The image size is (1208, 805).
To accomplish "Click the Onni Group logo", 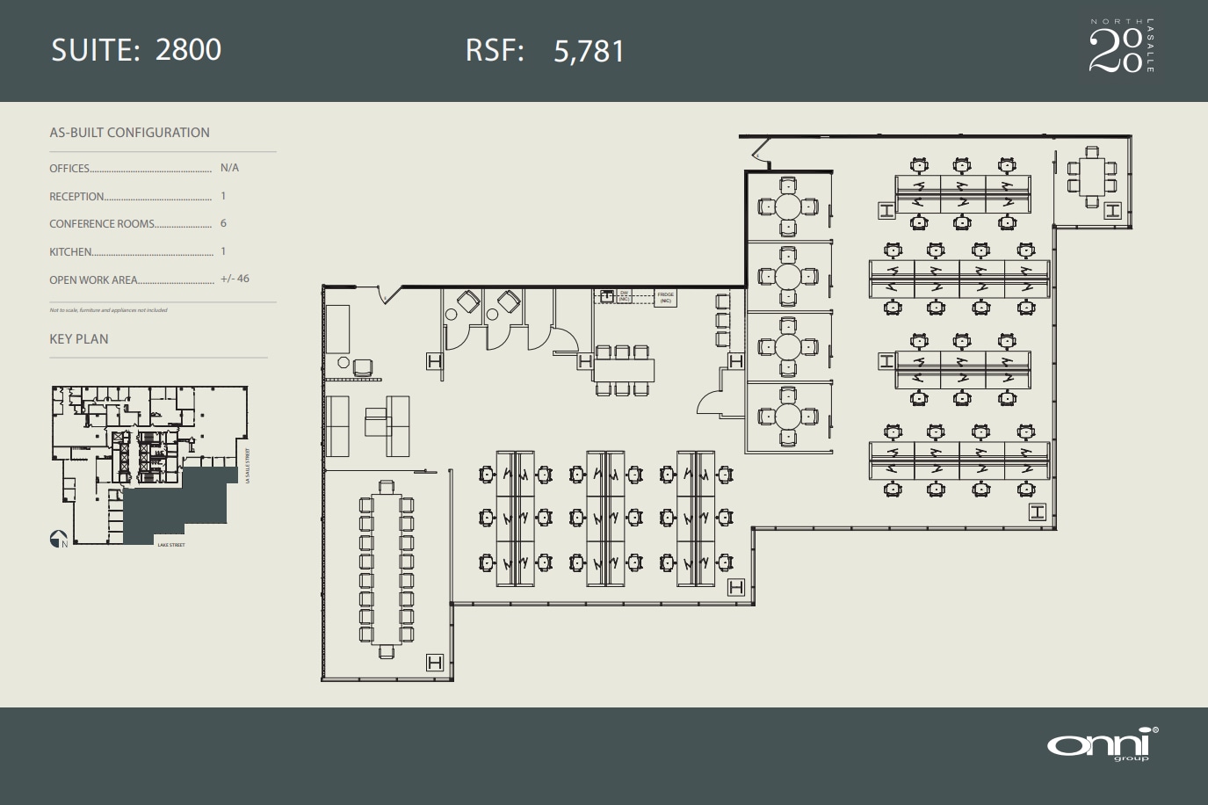I will coord(1101,749).
